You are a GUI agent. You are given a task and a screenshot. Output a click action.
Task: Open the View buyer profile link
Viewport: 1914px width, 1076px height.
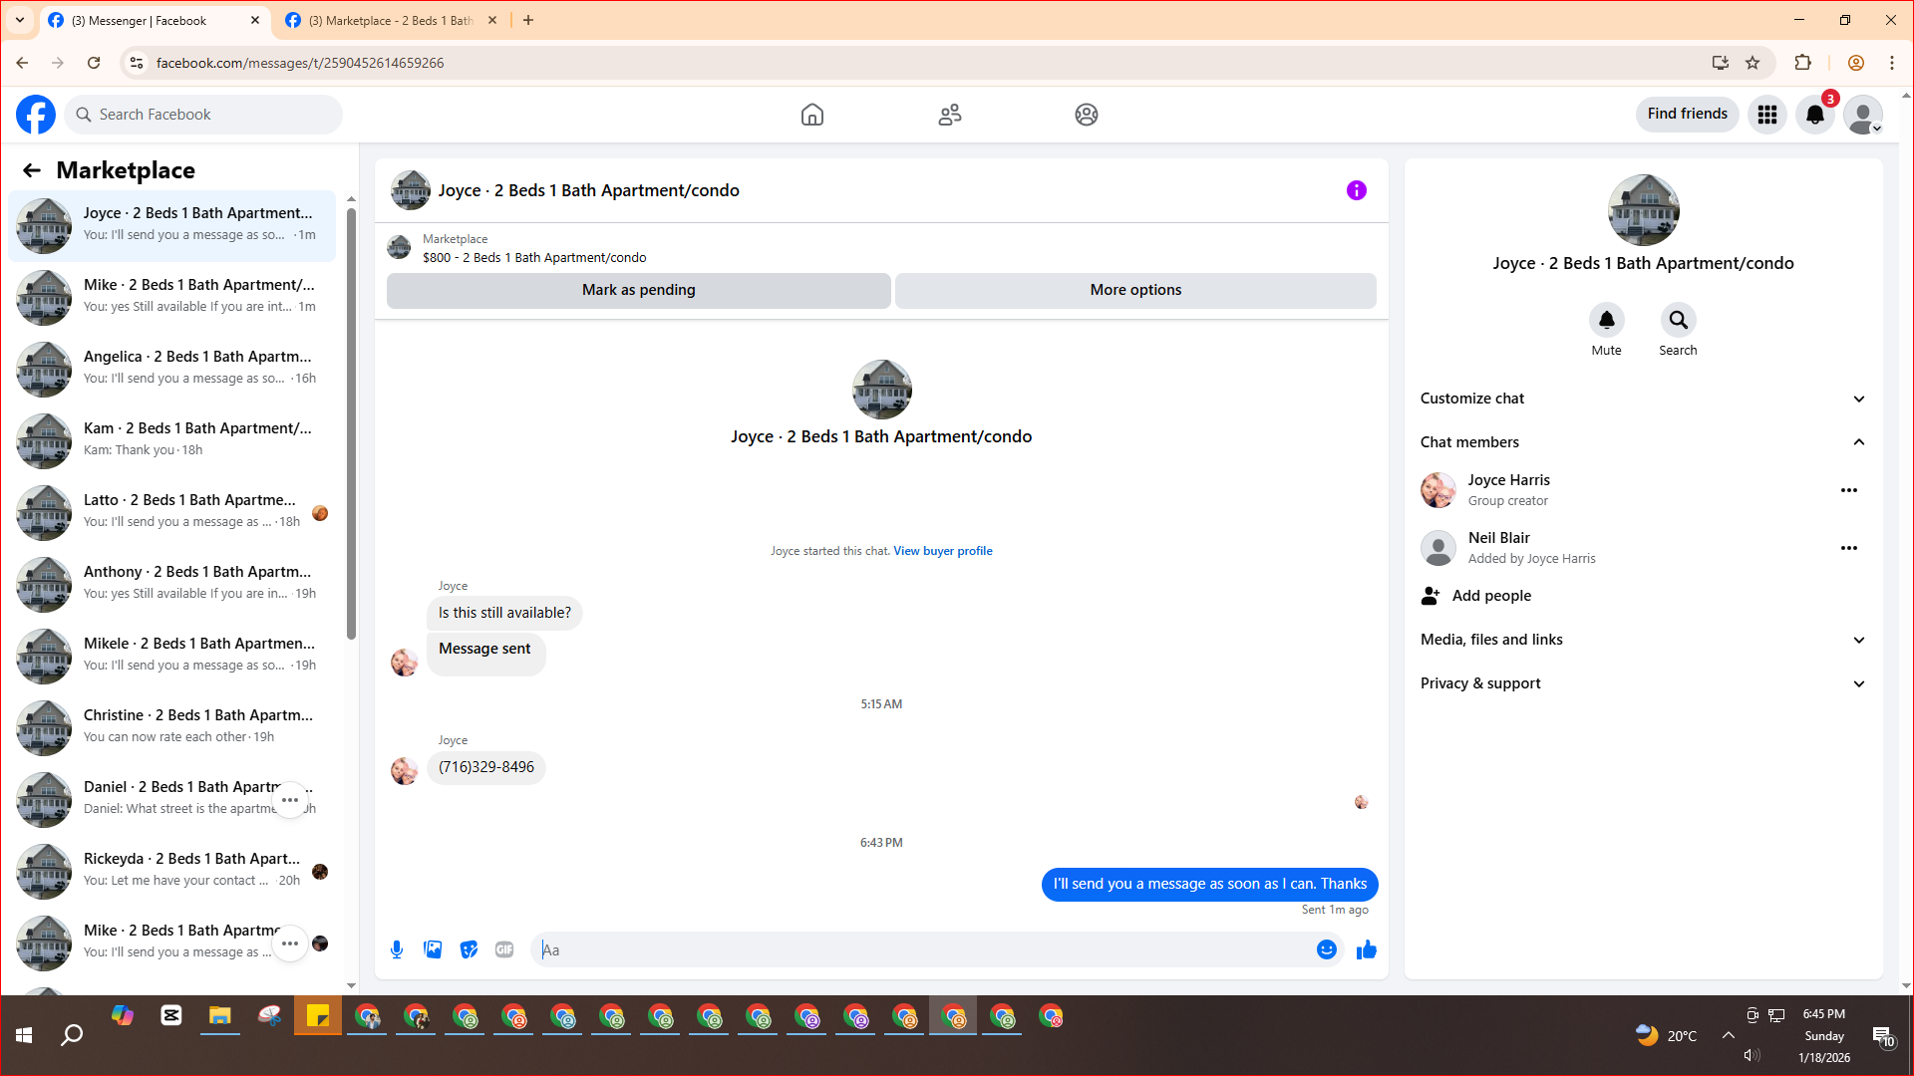tap(942, 551)
